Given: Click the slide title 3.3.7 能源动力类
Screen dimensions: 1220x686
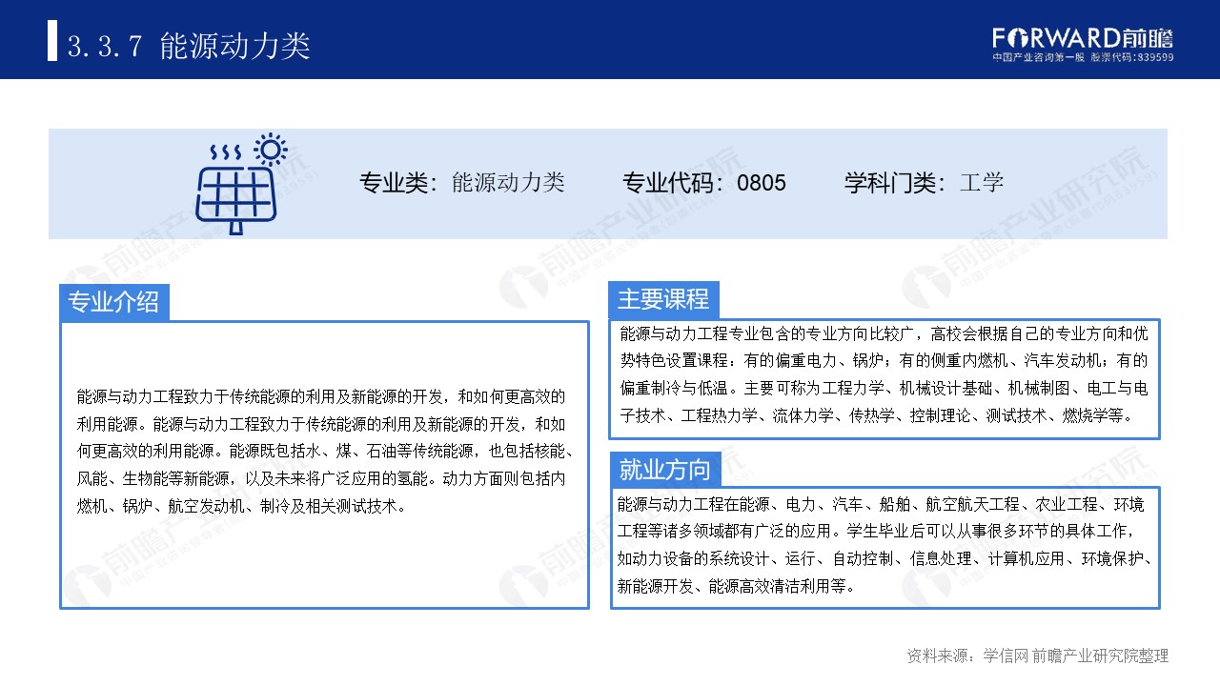Looking at the screenshot, I should (x=191, y=41).
